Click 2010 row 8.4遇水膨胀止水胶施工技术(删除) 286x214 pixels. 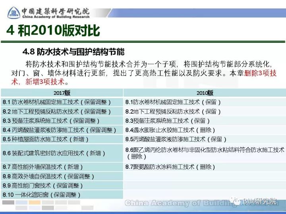click(x=205, y=130)
